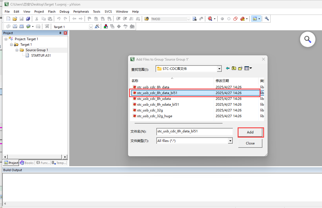The height and width of the screenshot is (208, 322).
Task: Open the File menu
Action: point(7,12)
